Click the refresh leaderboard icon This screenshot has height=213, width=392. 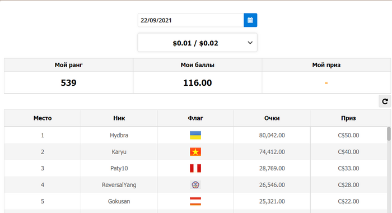385,101
